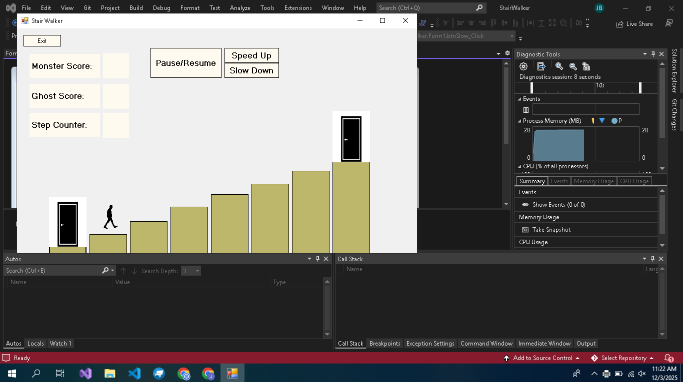Take a memory snapshot via camera icon
683x382 pixels.
[x=525, y=230]
